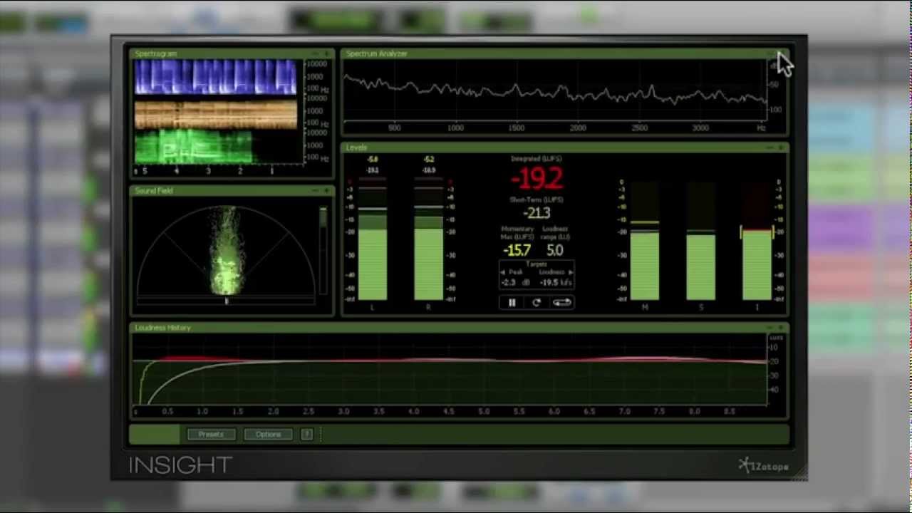The image size is (912, 513).
Task: Click the plus icon in Levels header
Action: pyautogui.click(x=781, y=147)
